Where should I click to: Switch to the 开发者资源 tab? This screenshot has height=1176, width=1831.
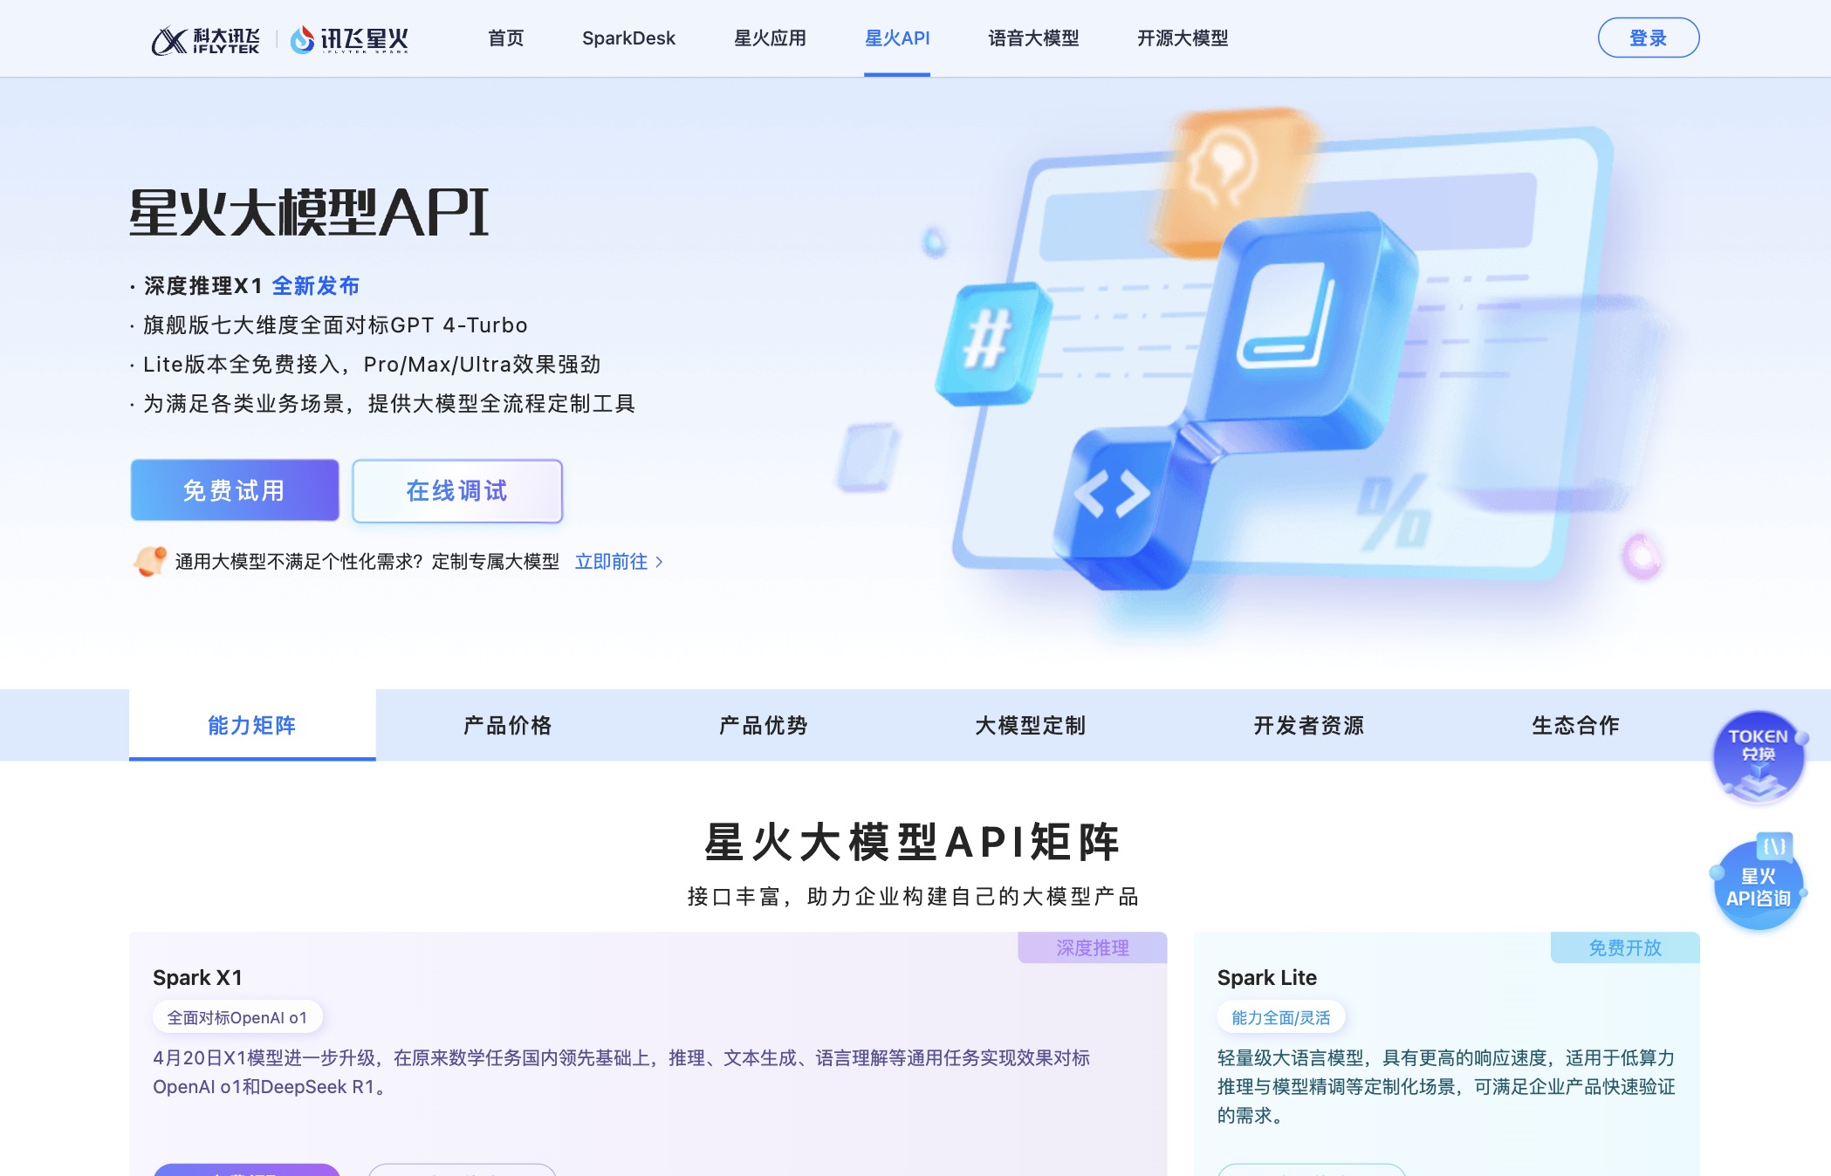pyautogui.click(x=1308, y=725)
